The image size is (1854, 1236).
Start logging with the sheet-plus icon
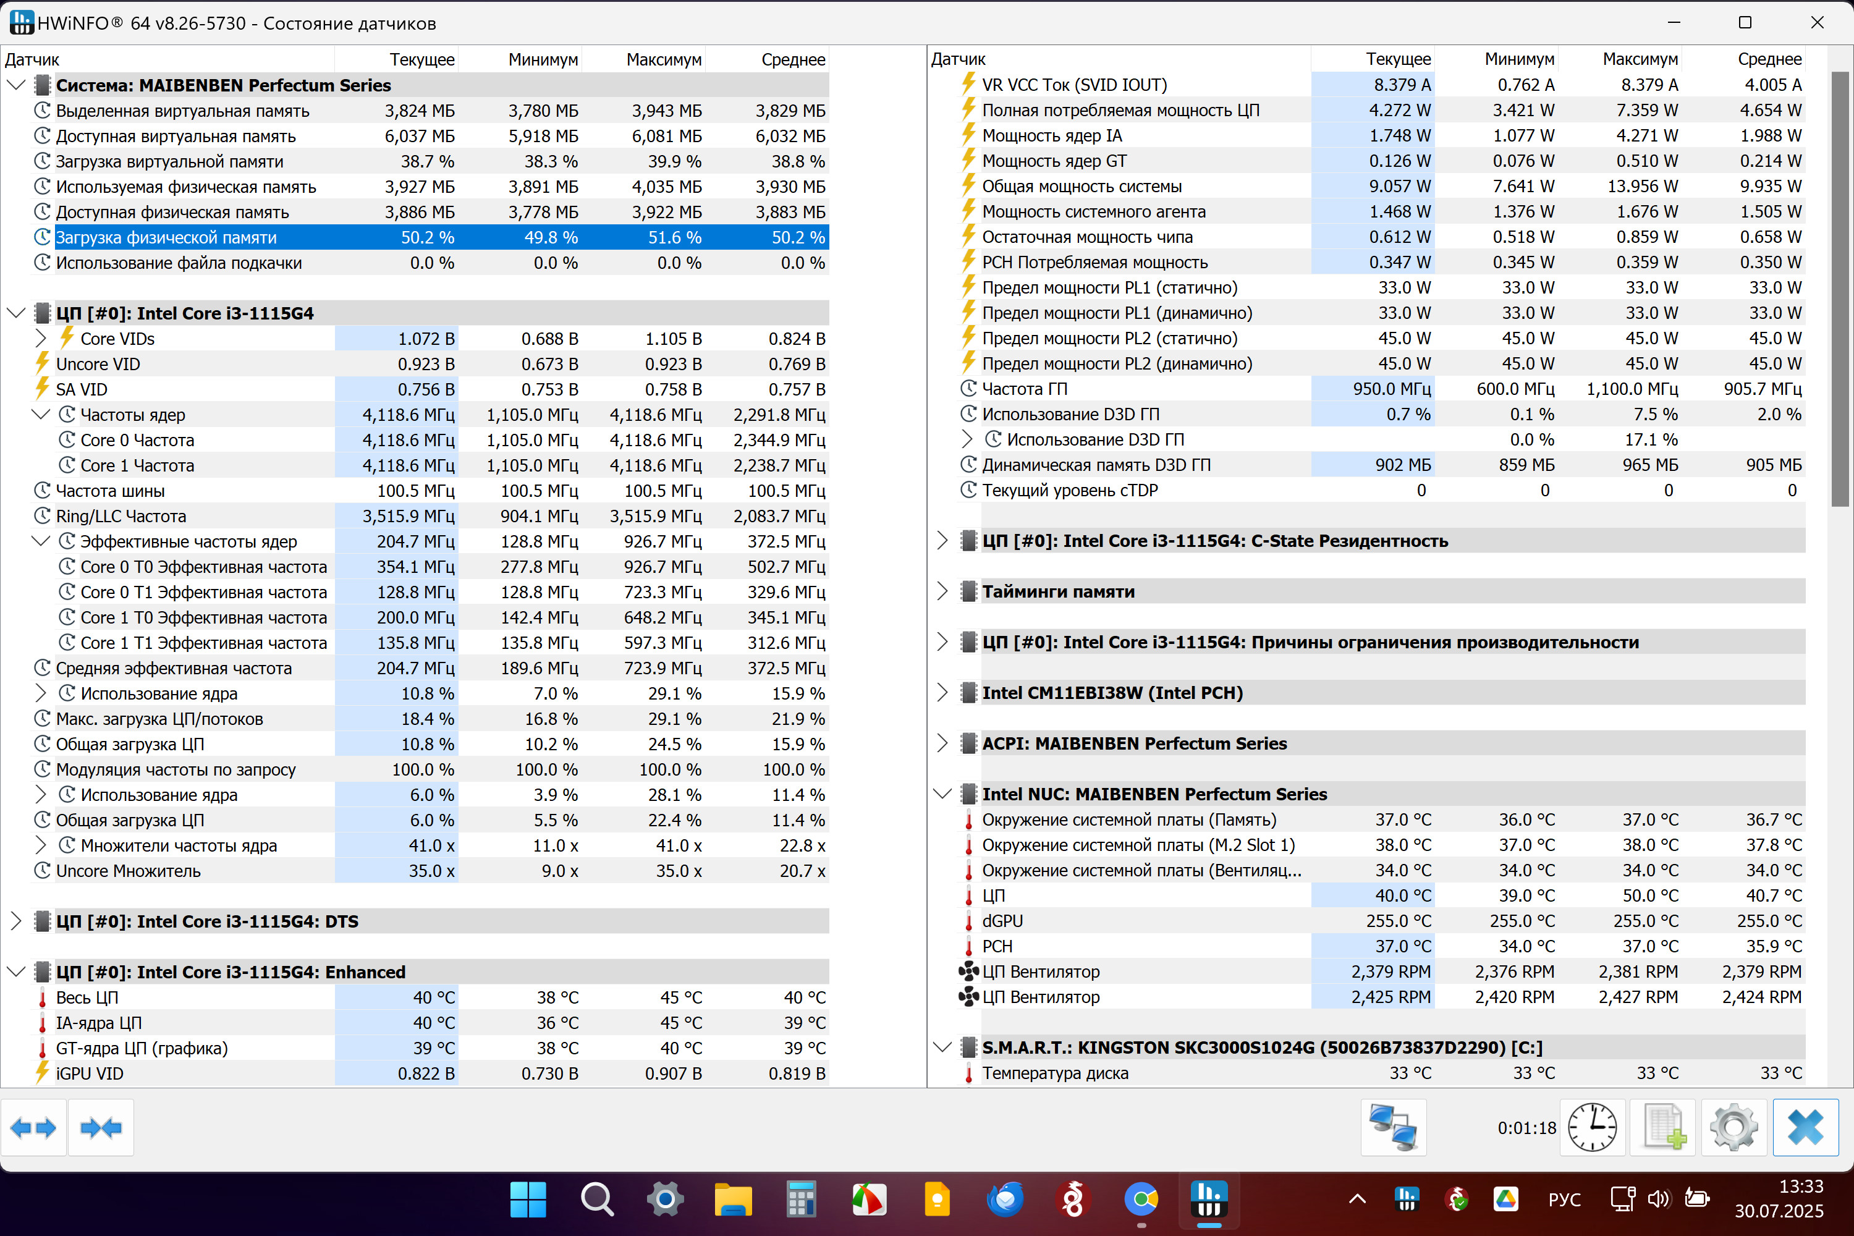[1664, 1128]
